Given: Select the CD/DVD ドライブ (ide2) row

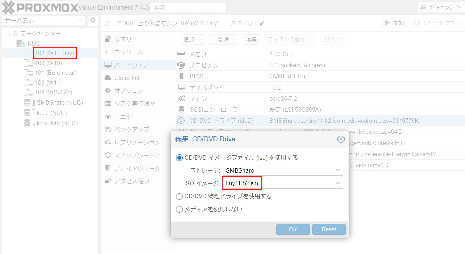Looking at the screenshot, I should tap(320, 121).
